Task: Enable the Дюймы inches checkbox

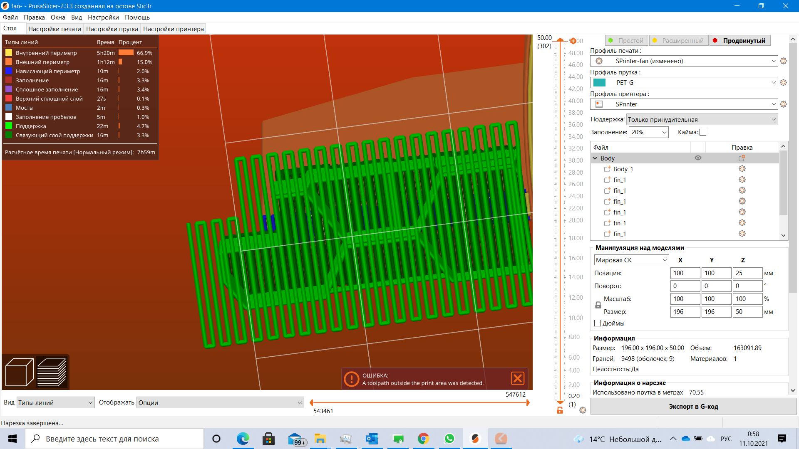Action: coord(598,323)
